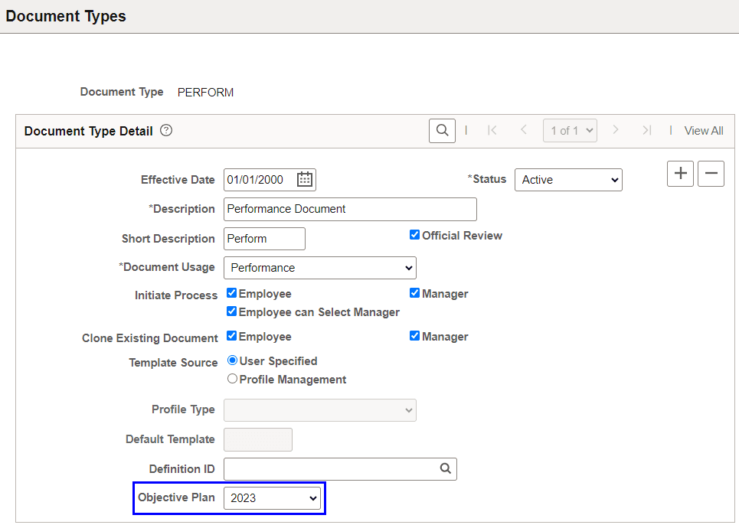Screen dimensions: 739x525
Task: Add a new row with the plus icon
Action: pos(680,174)
